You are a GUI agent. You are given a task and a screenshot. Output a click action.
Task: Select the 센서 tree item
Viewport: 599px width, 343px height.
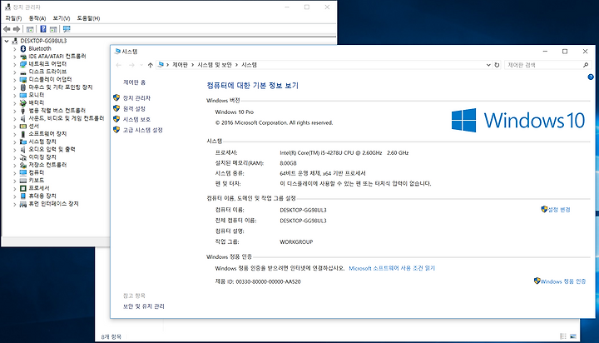33,127
